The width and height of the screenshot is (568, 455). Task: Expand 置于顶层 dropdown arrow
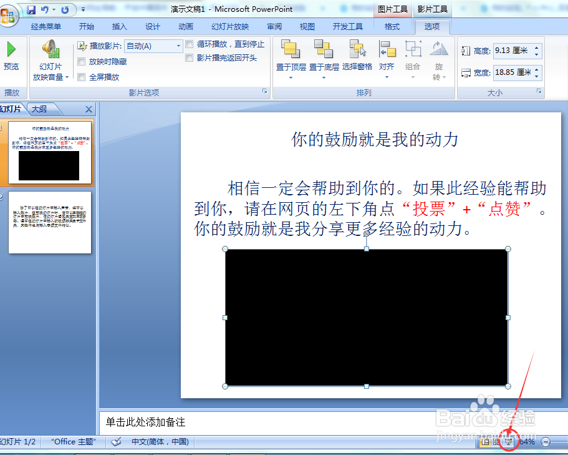coord(291,77)
